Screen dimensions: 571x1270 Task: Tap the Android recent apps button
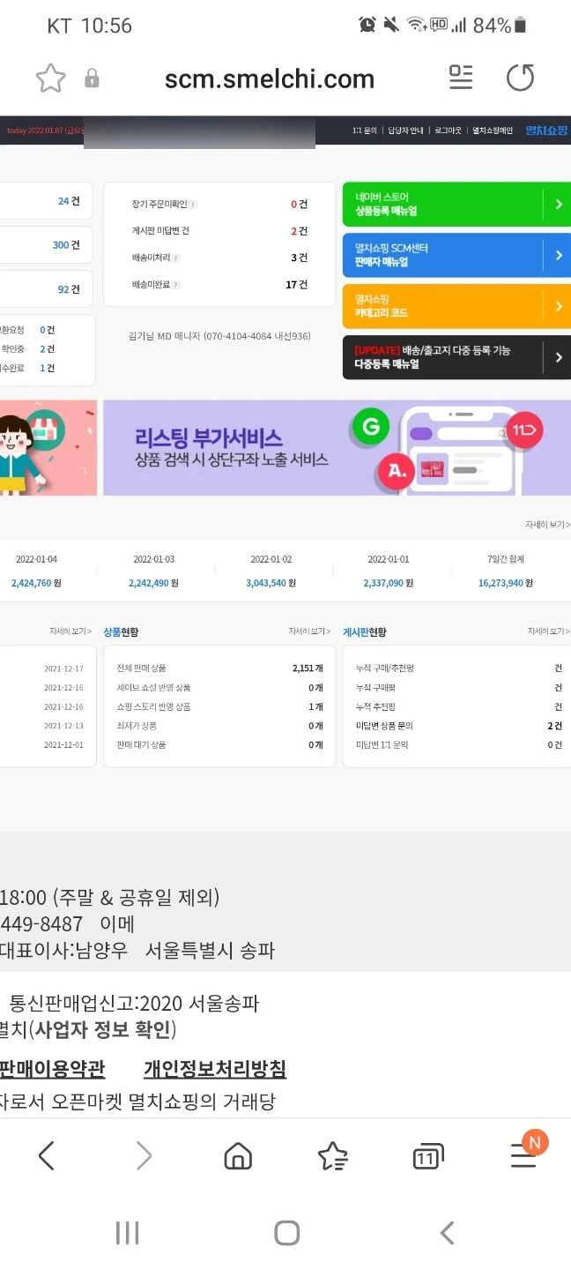tap(128, 1233)
